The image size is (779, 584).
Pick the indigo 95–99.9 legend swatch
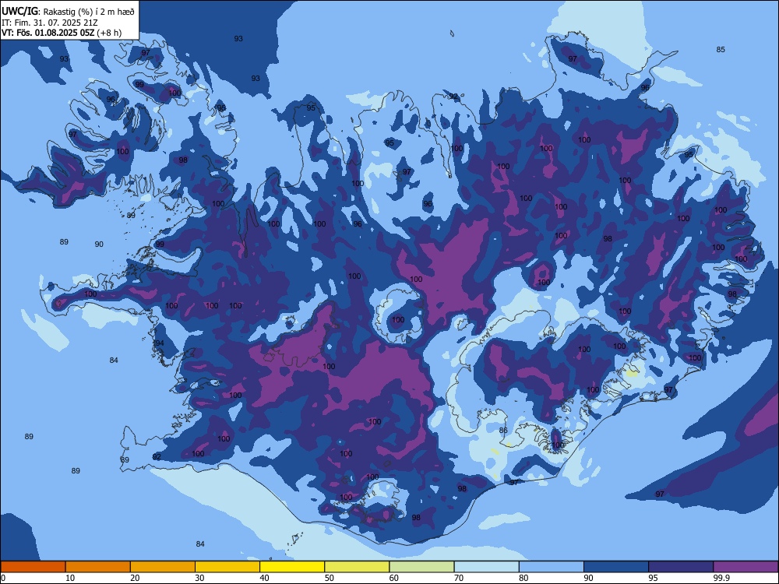[681, 567]
